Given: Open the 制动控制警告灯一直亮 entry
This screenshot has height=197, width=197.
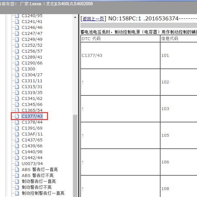Looking at the screenshot, I should click(43, 193).
